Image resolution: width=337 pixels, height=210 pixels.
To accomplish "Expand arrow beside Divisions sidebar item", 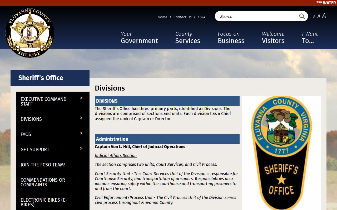I will pos(81,118).
